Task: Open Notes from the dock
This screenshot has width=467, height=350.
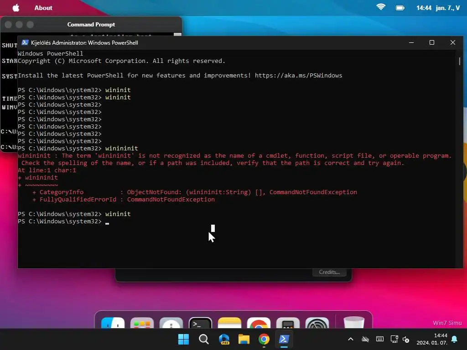Action: click(x=229, y=323)
